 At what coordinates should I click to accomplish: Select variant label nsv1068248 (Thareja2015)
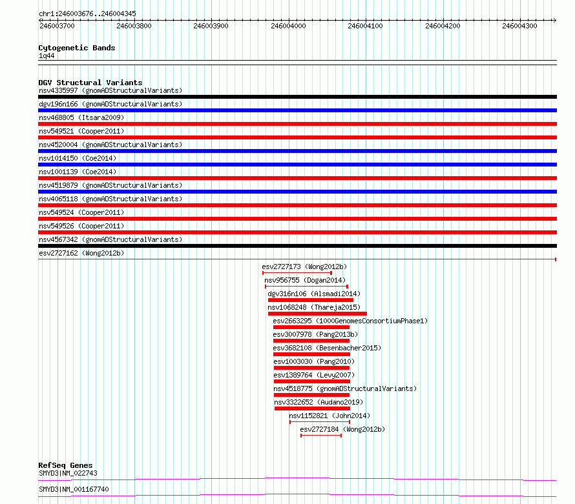coord(314,307)
